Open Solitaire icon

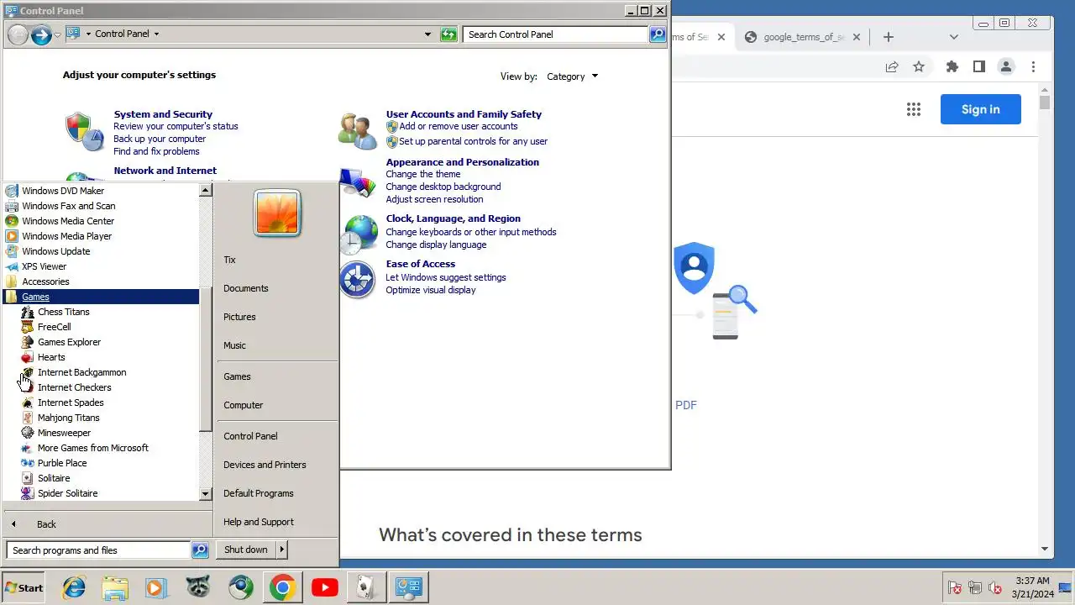click(x=28, y=478)
